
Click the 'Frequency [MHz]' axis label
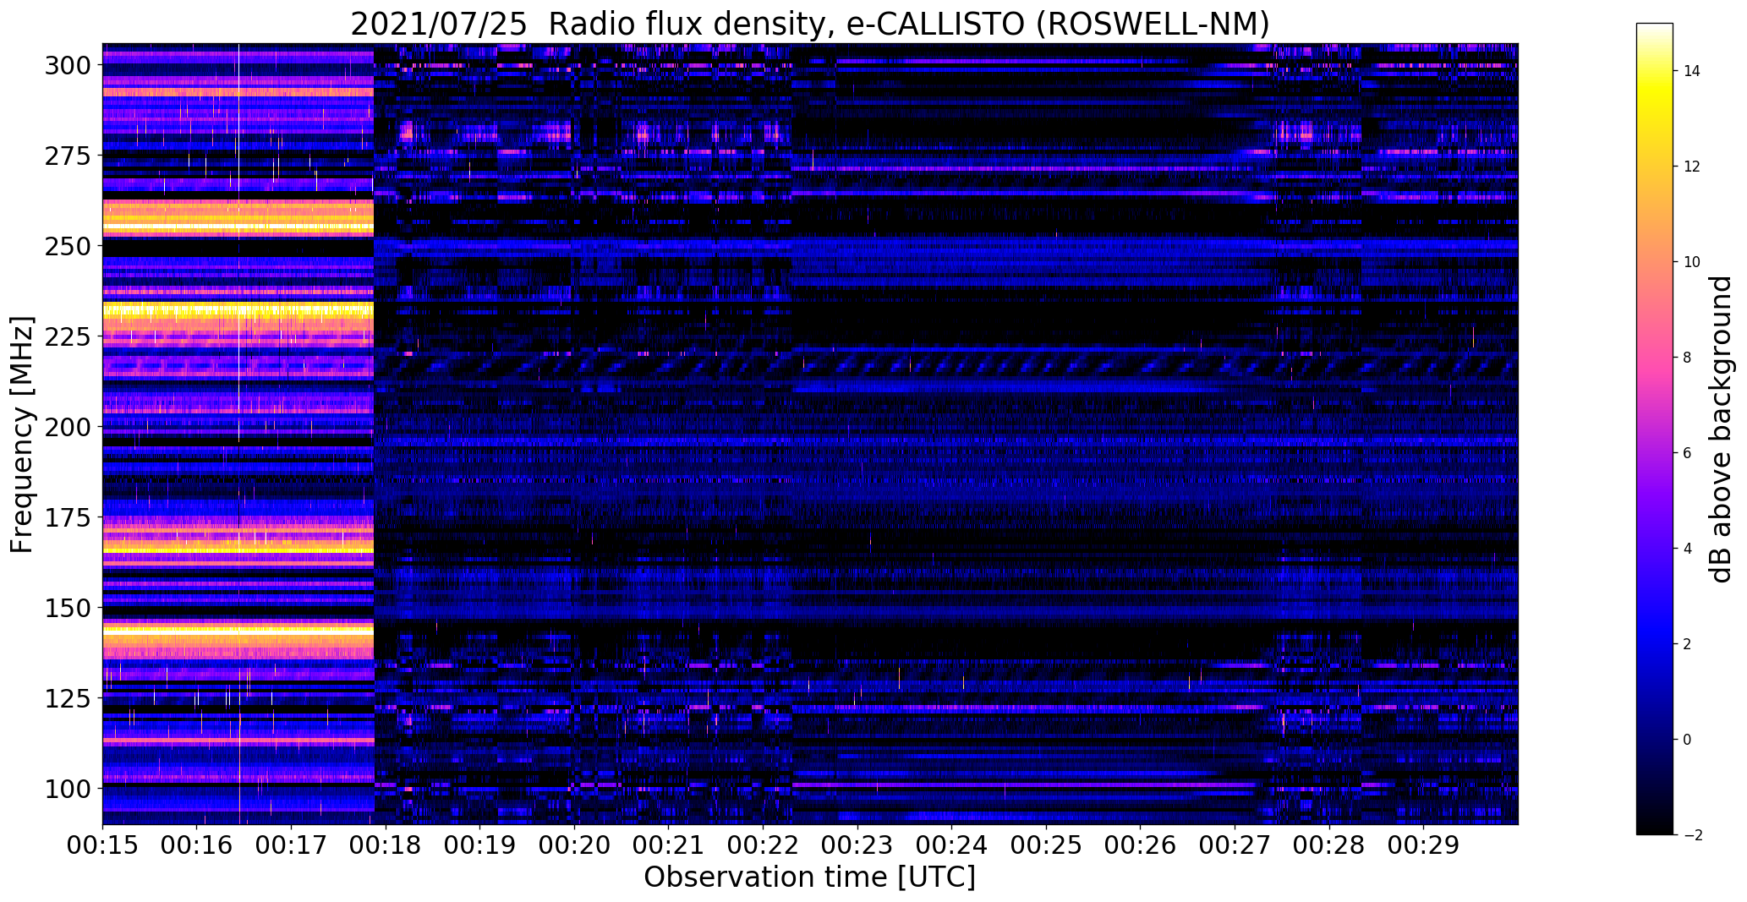pyautogui.click(x=22, y=435)
